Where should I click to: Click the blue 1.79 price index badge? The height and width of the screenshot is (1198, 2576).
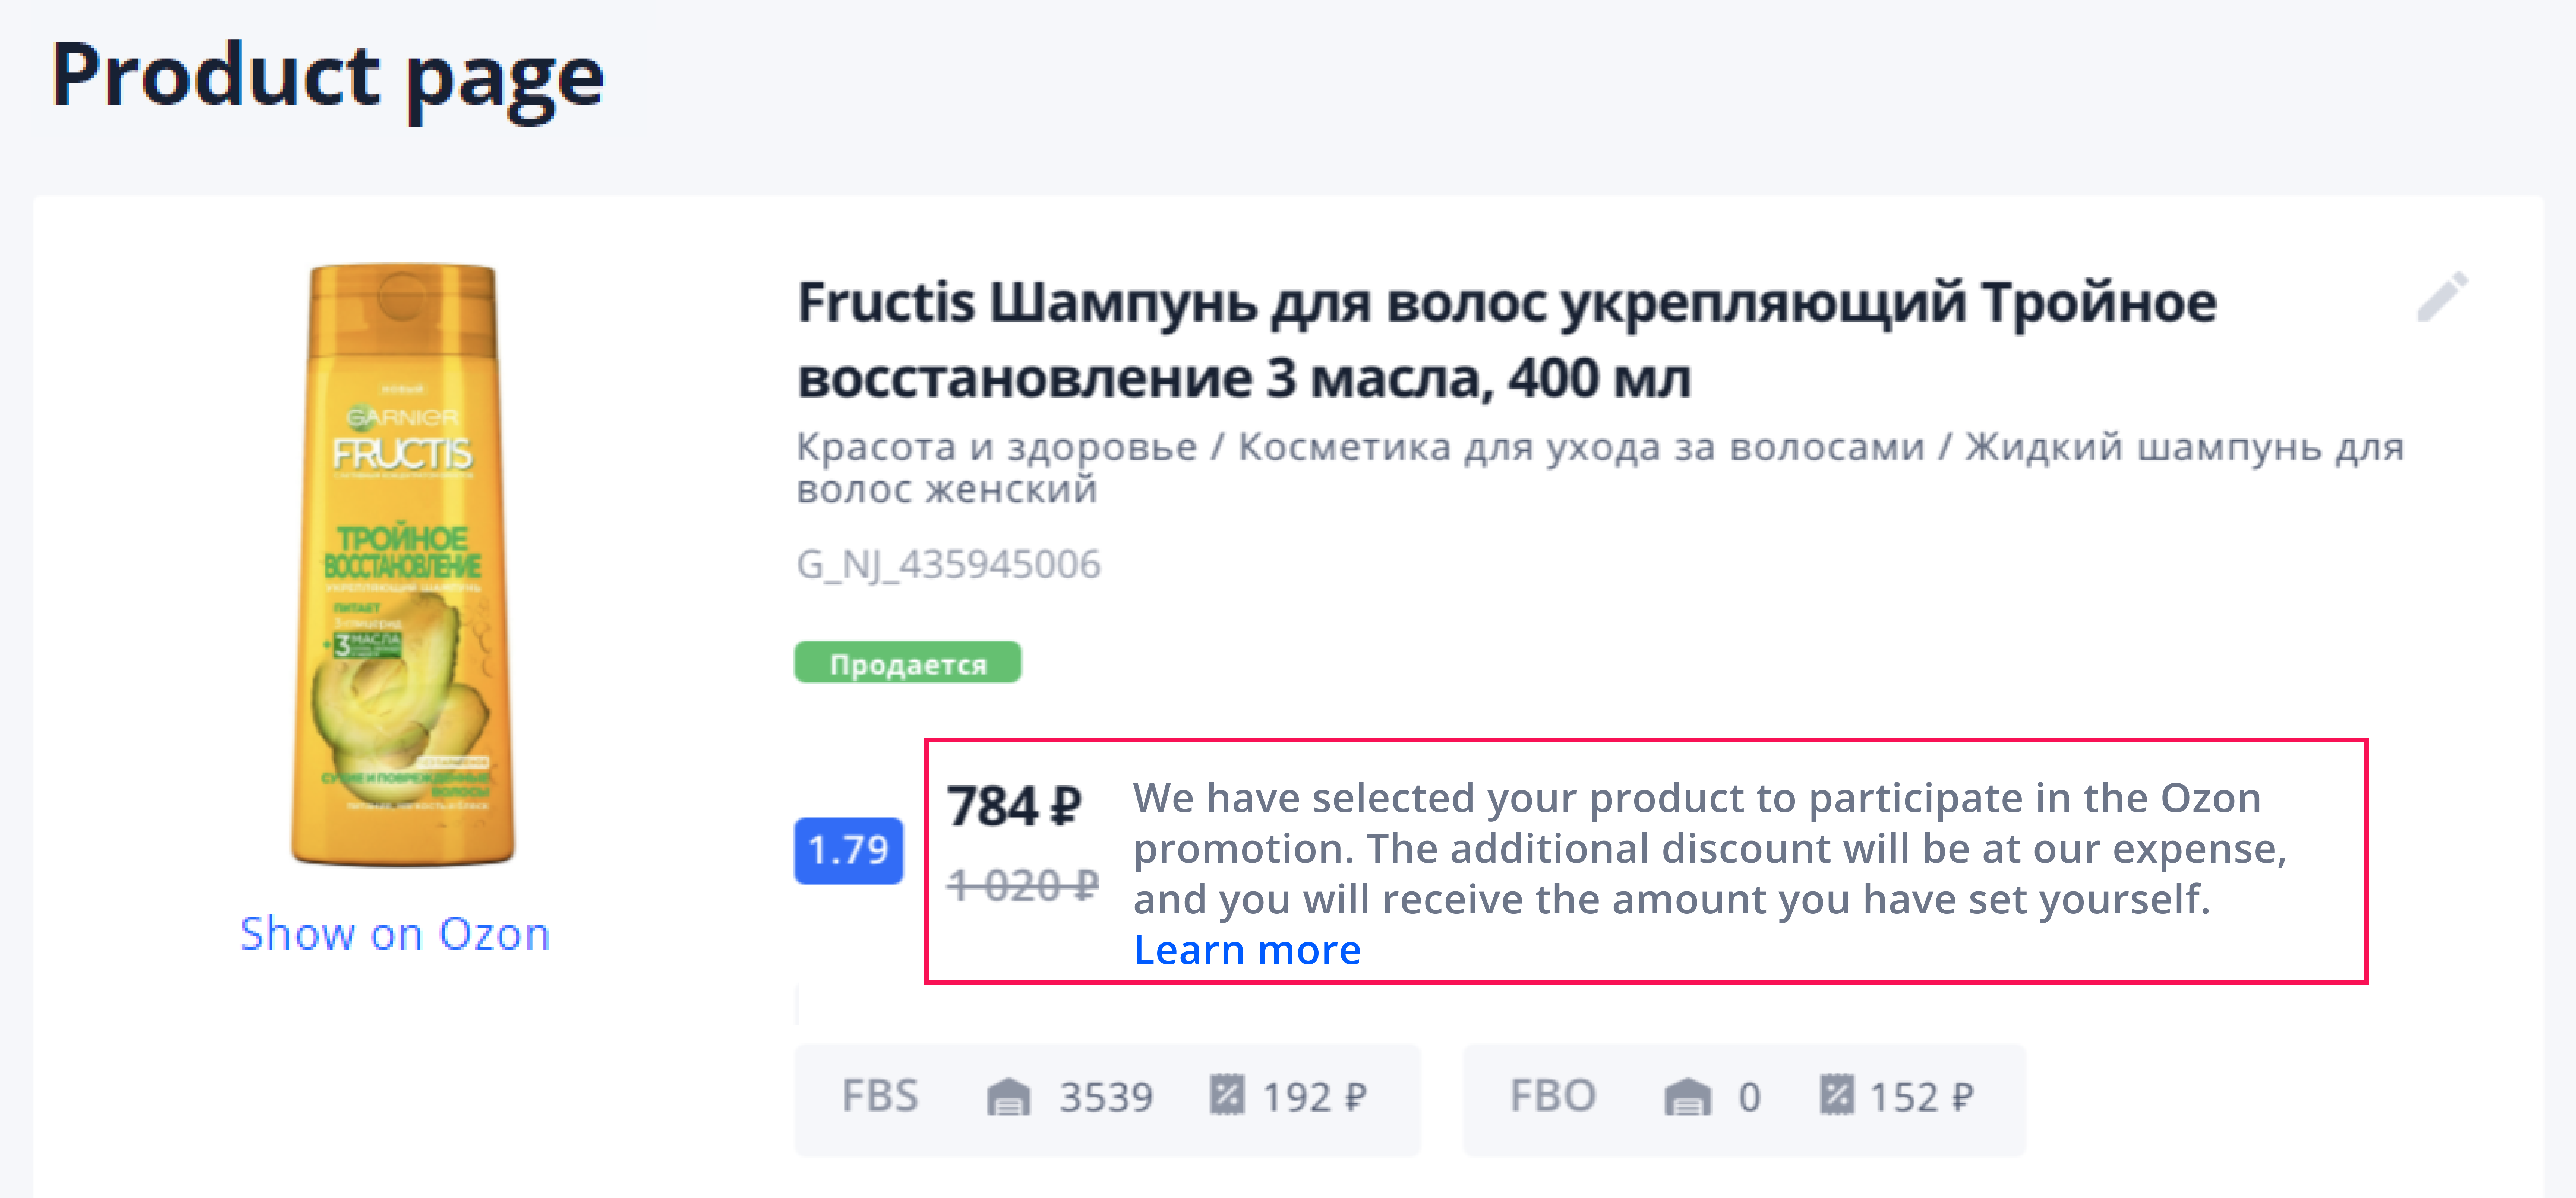[x=848, y=850]
